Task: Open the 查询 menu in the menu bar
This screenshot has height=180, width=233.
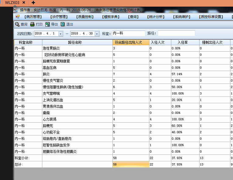Action: pos(133,17)
